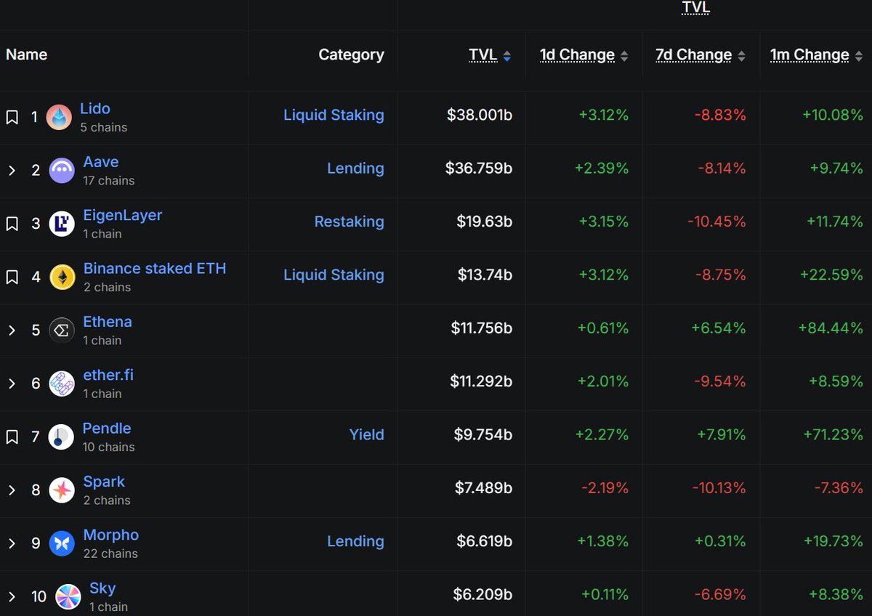872x616 pixels.
Task: Click the Sky rainbow logo
Action: [x=68, y=596]
